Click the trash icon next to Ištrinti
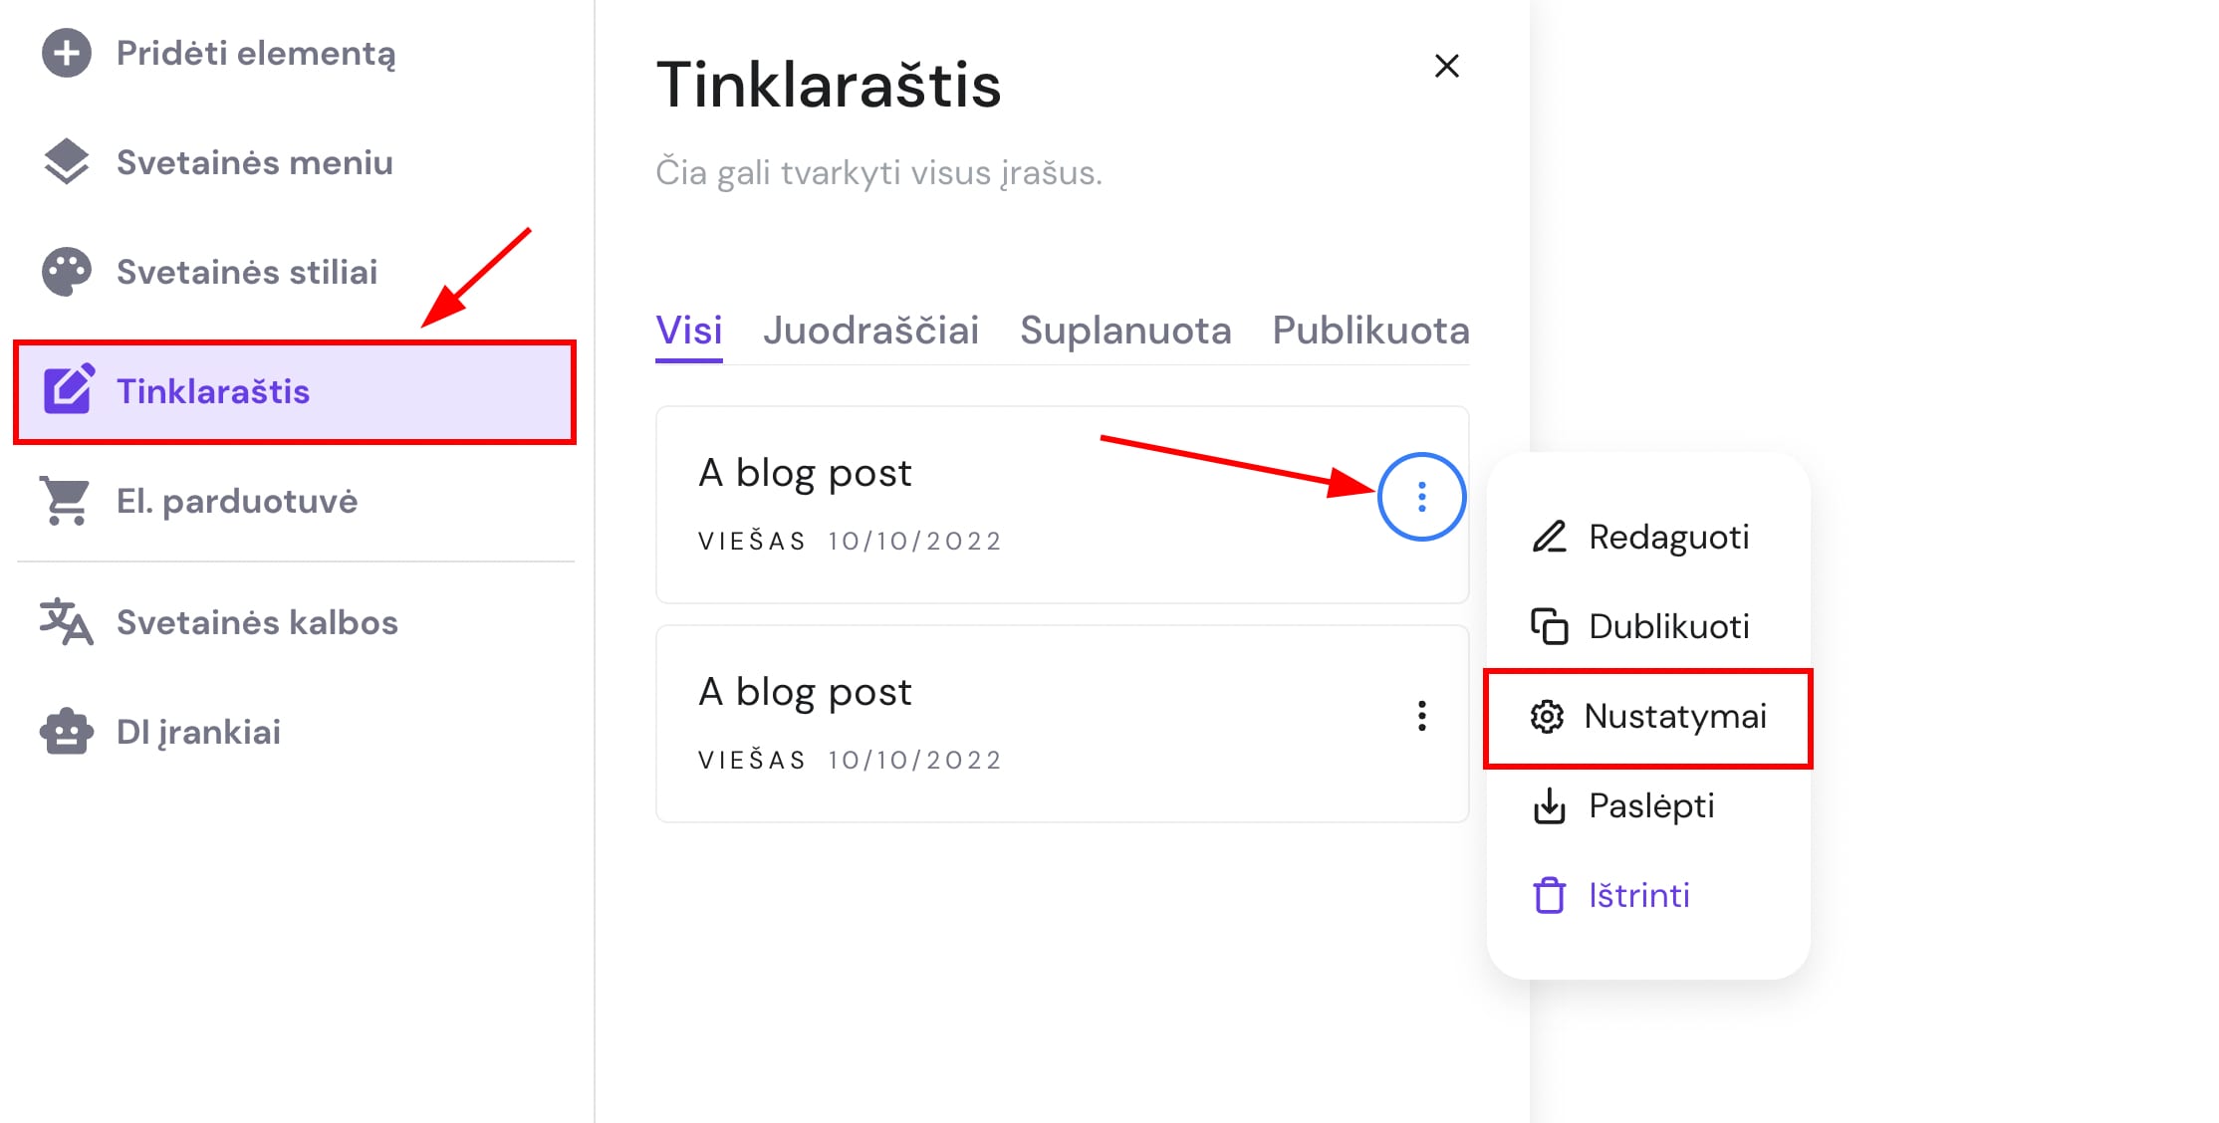Screen dimensions: 2219x1123 [1549, 895]
